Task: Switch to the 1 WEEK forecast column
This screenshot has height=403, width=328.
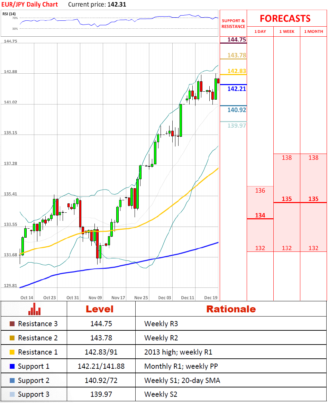Action: tap(287, 31)
